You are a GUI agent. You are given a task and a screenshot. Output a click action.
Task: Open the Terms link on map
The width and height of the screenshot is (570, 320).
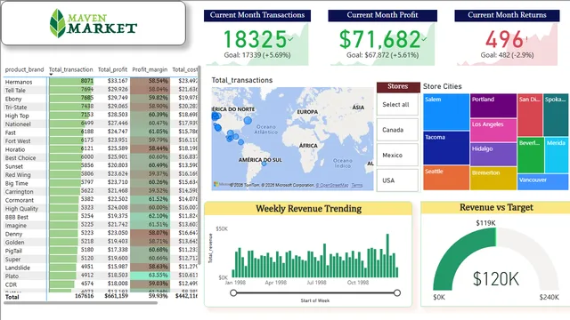pyautogui.click(x=356, y=185)
